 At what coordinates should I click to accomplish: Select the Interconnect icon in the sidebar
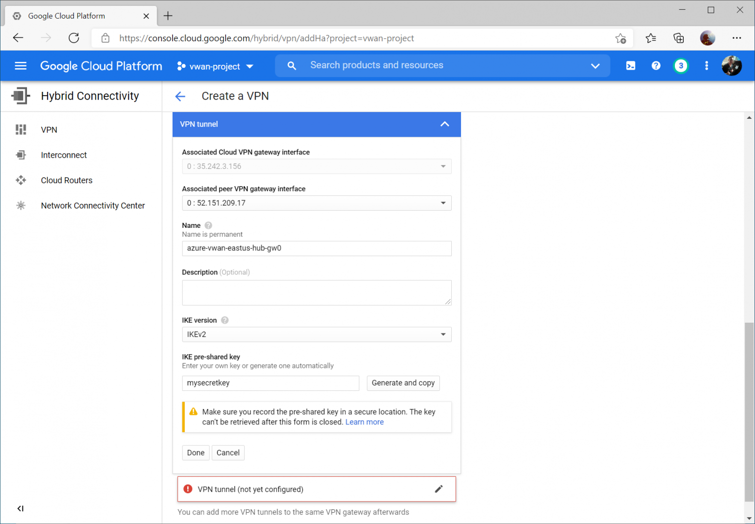pos(21,155)
